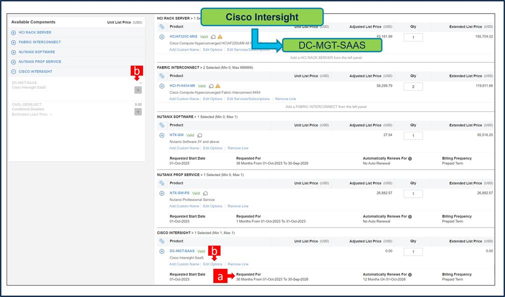Click header icon in NUTANIX SOFTWARE table
The width and height of the screenshot is (505, 297).
click(162, 125)
